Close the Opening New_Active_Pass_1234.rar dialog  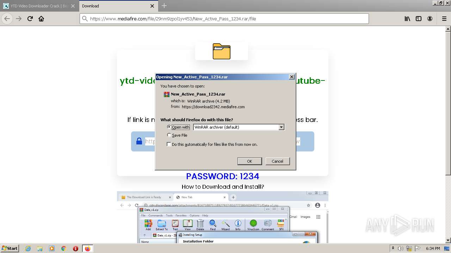coord(291,77)
